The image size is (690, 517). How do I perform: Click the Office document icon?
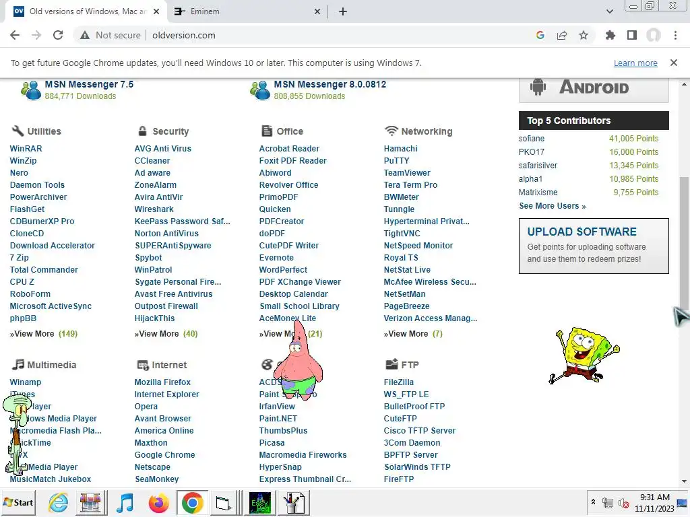coord(267,131)
